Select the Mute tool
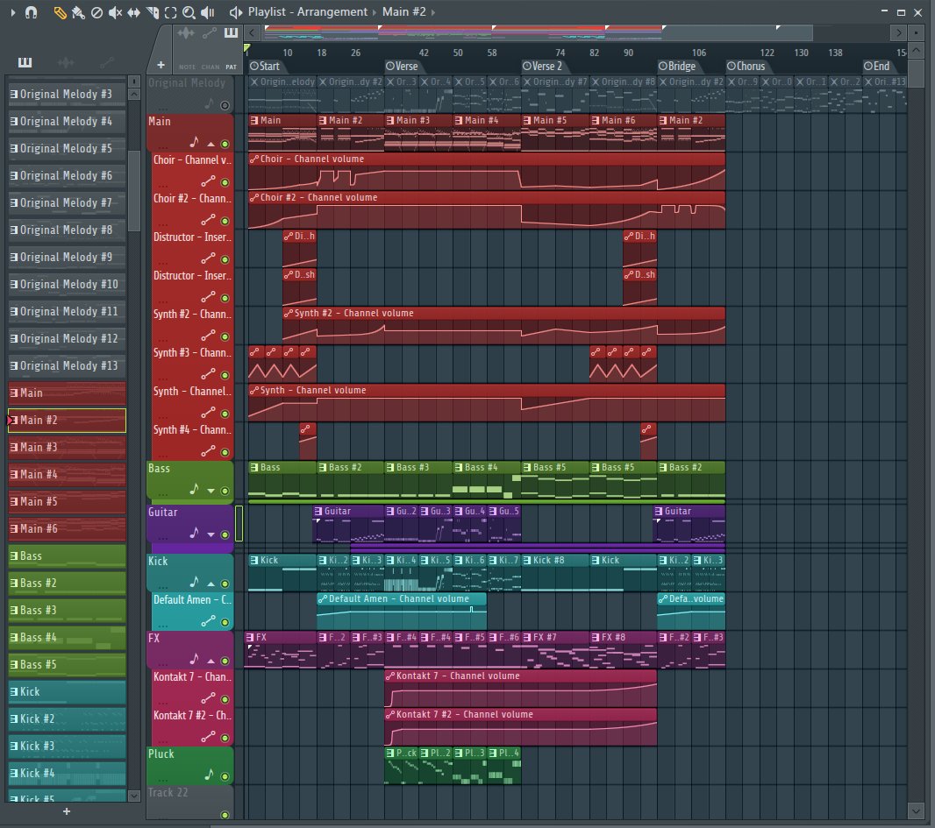 tap(115, 12)
